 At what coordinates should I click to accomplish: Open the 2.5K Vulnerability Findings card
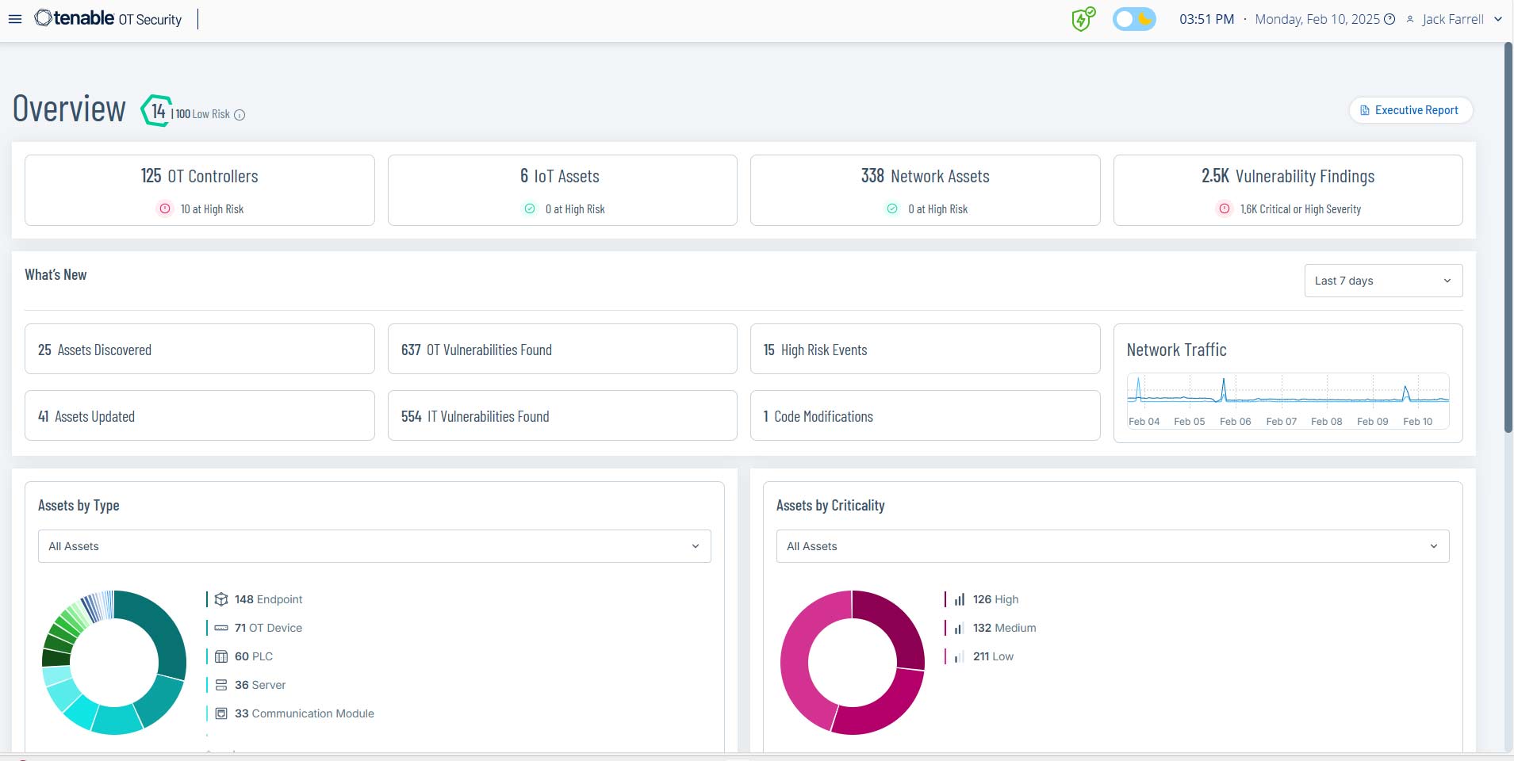point(1288,190)
